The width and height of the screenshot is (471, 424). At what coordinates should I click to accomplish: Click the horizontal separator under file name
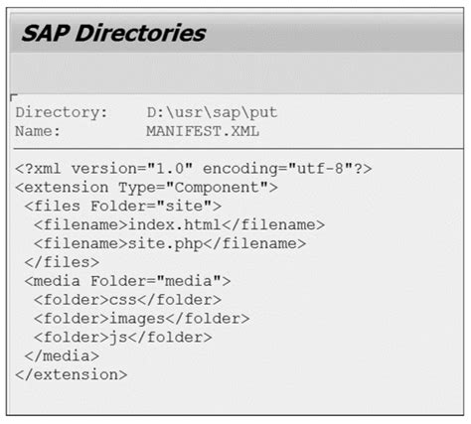[x=238, y=149]
